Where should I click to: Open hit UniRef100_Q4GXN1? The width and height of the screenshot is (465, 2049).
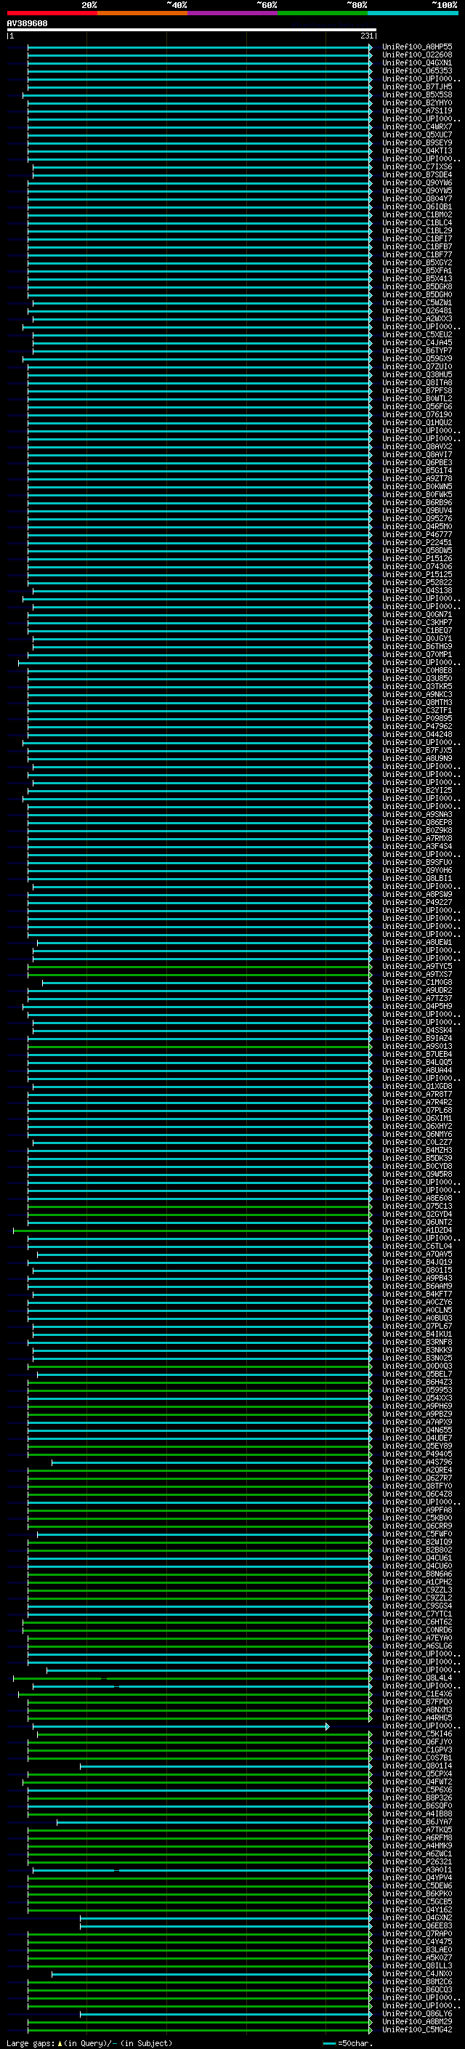(417, 63)
